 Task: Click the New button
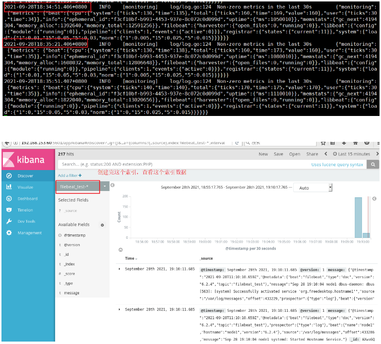[x=263, y=154]
